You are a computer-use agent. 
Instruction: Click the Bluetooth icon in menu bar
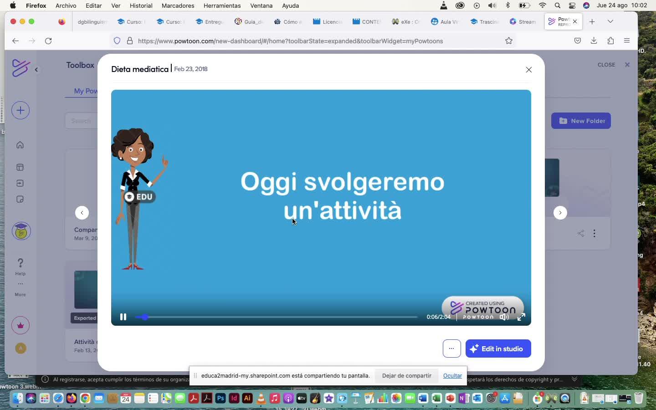(x=508, y=5)
